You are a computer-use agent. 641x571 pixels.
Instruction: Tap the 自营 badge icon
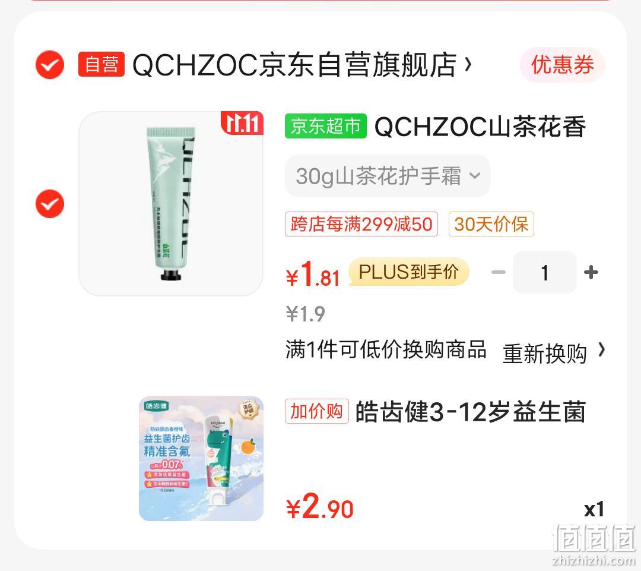(x=101, y=65)
